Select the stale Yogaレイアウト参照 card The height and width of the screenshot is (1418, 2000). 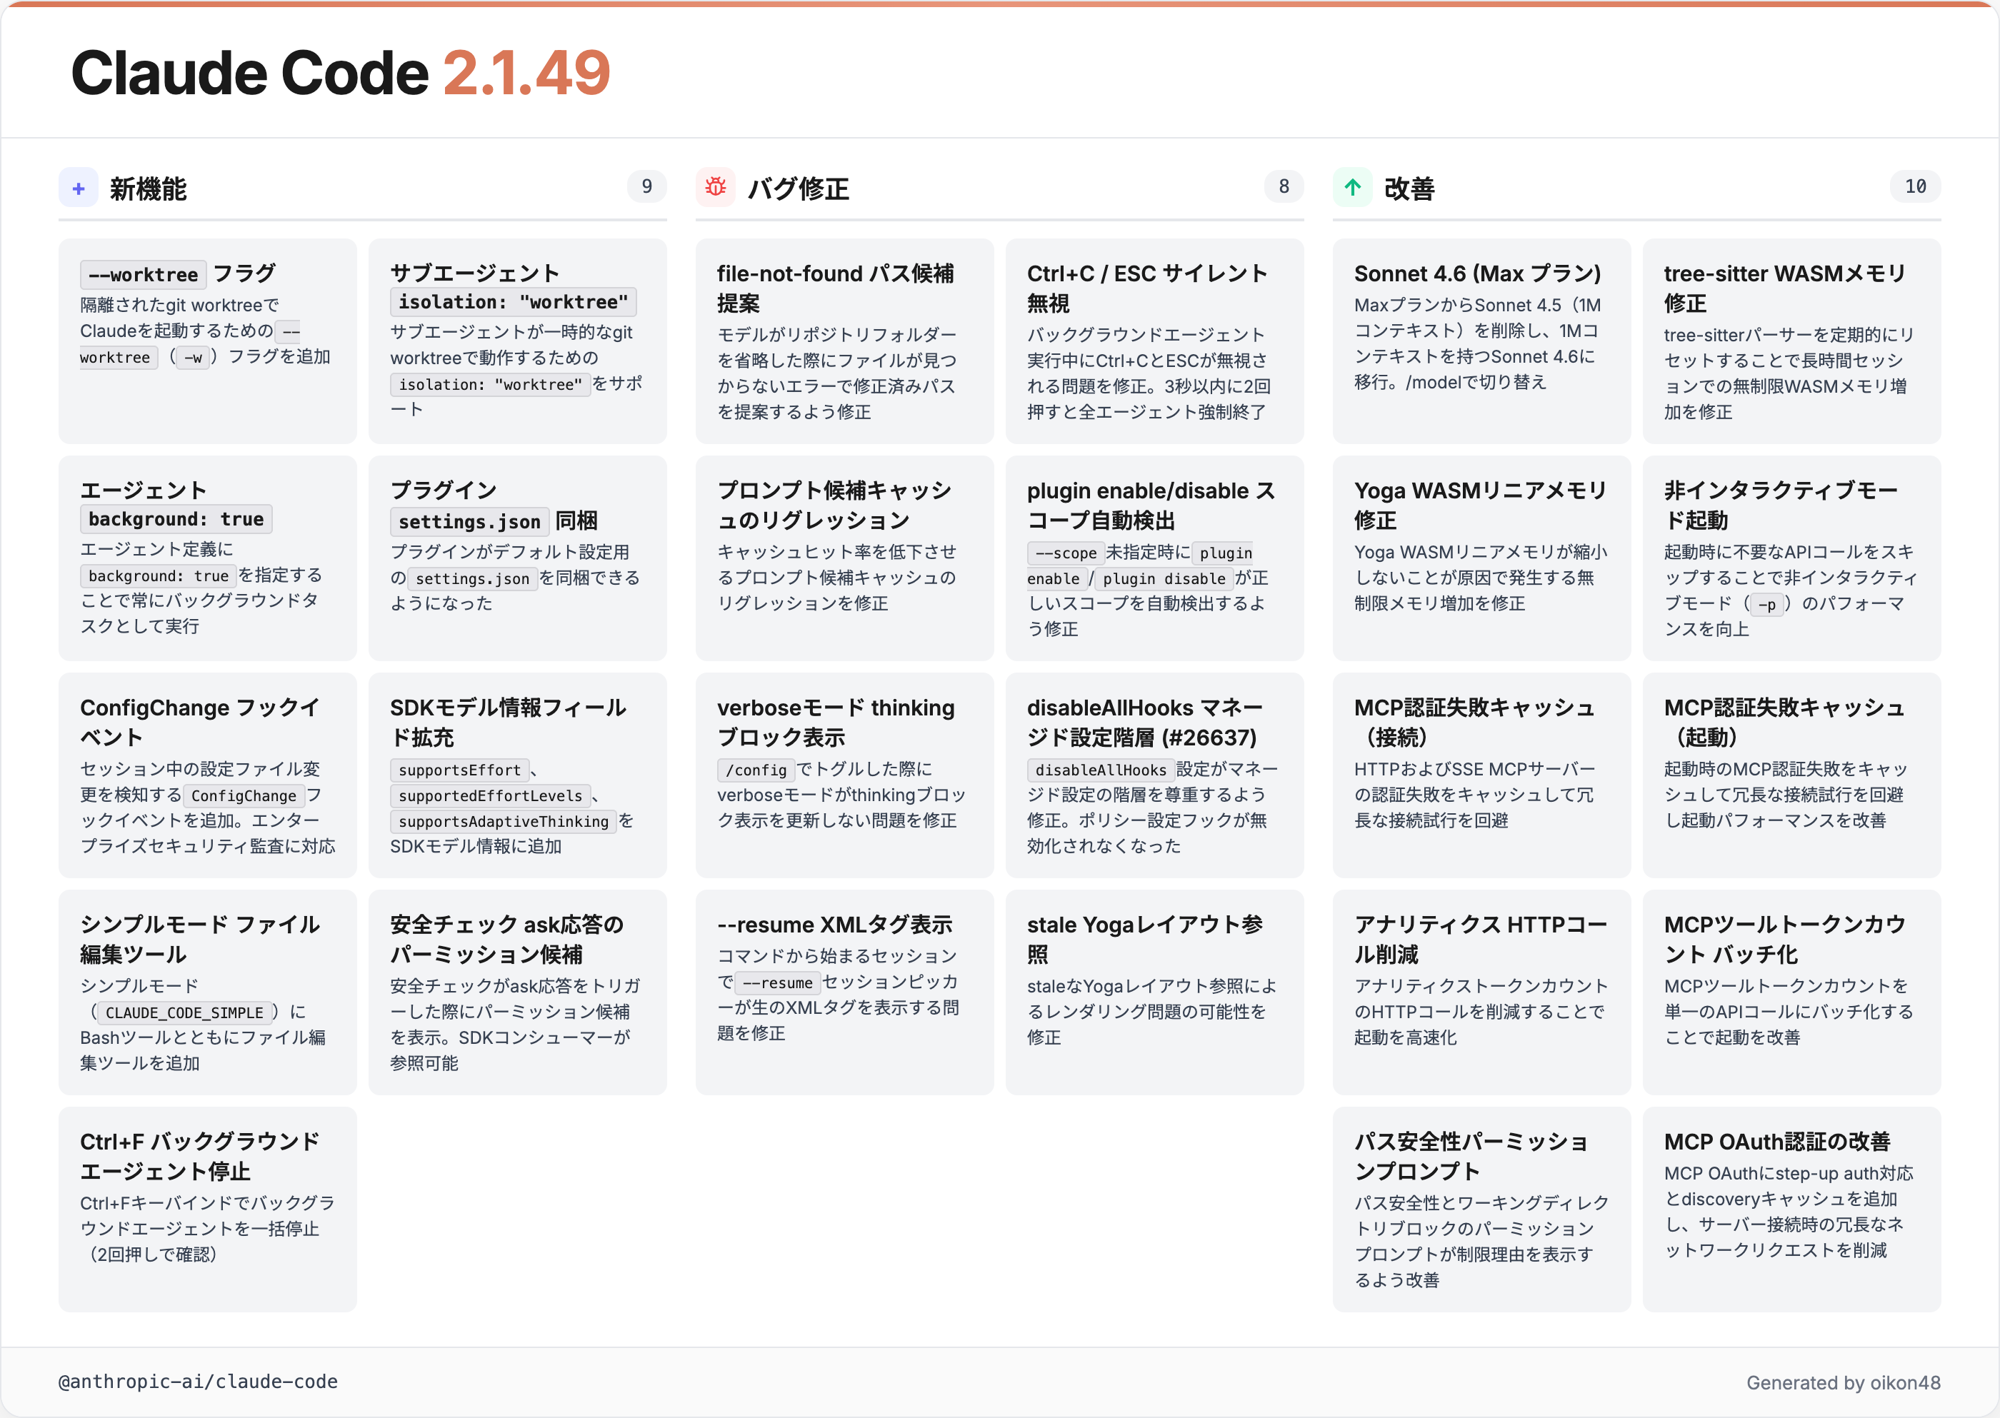click(x=1154, y=992)
